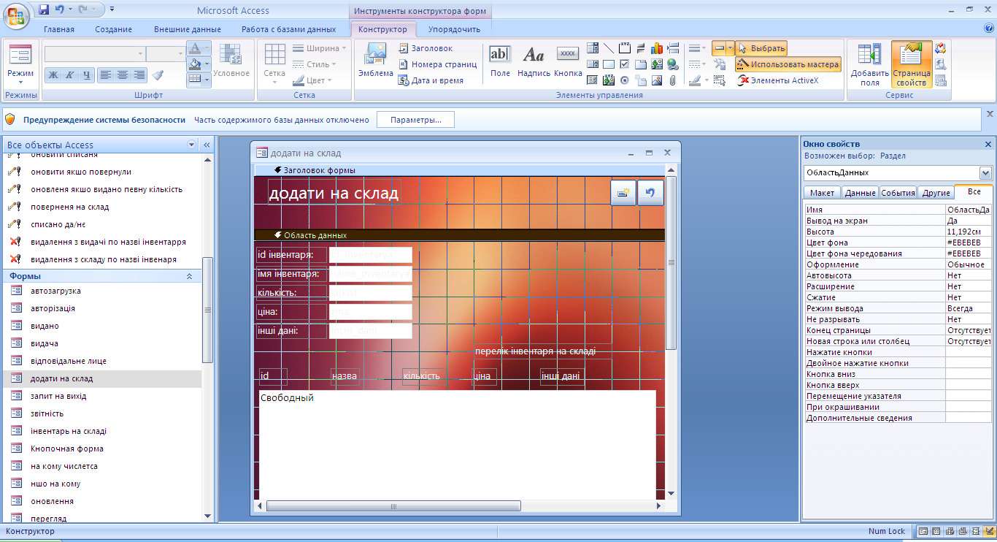This screenshot has width=997, height=542.
Task: Open Макет tab in property sheet
Action: coord(822,193)
